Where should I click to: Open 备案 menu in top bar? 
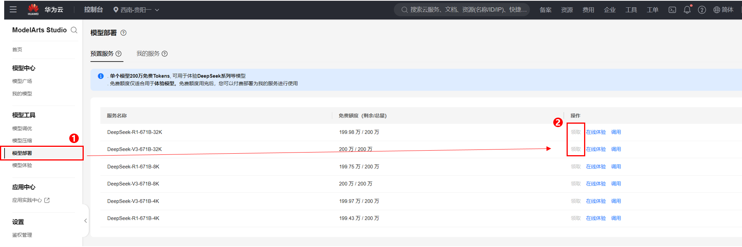coord(546,10)
